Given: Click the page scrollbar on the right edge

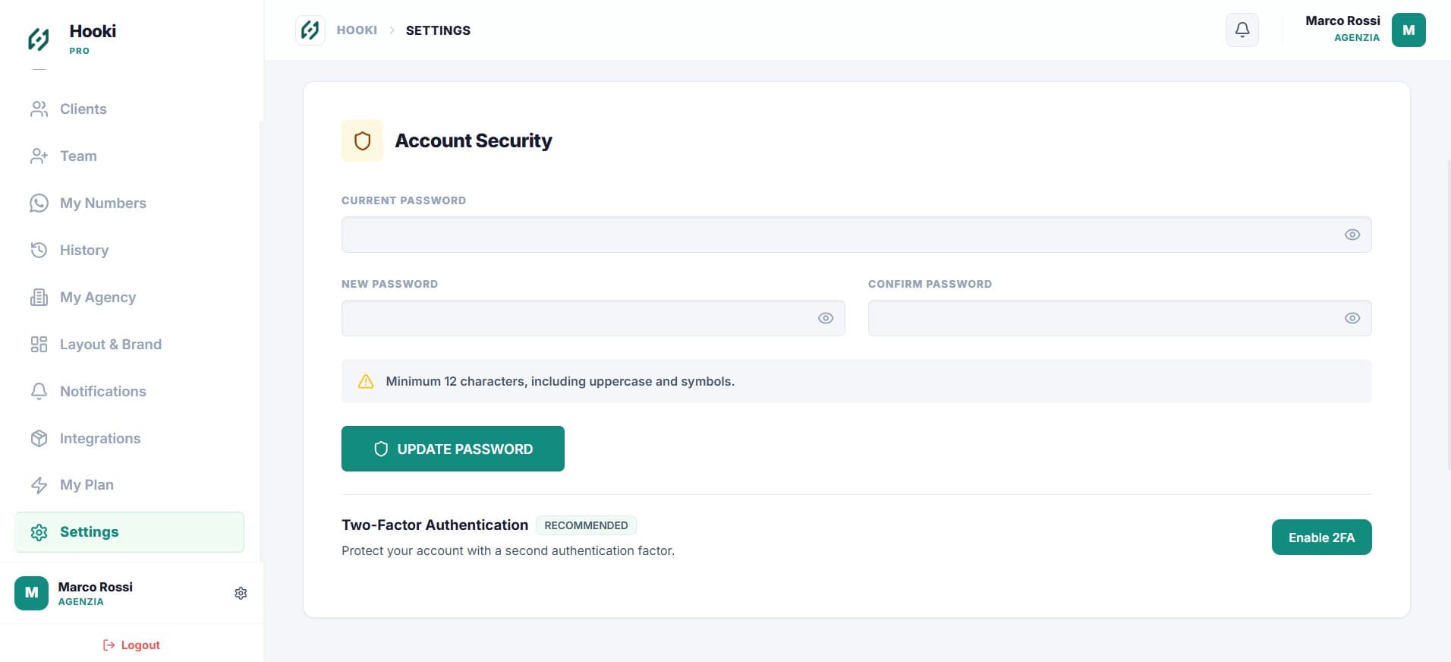Looking at the screenshot, I should point(1448,315).
